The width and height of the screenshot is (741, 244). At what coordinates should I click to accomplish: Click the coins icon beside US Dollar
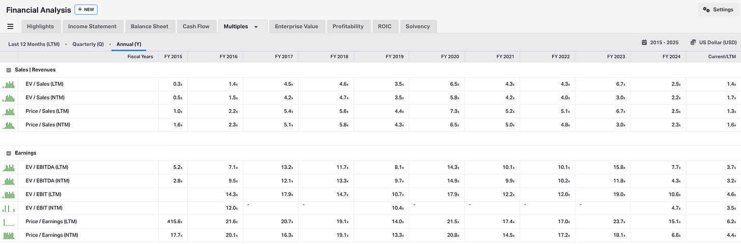(693, 43)
